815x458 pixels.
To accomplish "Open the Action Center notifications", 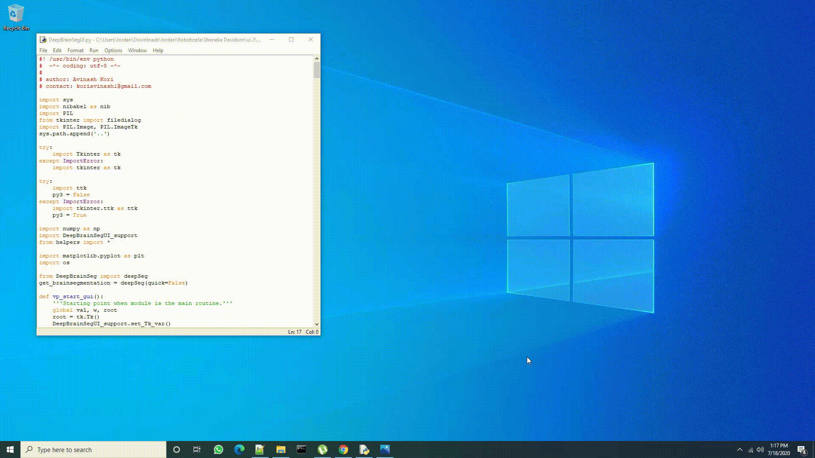I will [x=801, y=450].
